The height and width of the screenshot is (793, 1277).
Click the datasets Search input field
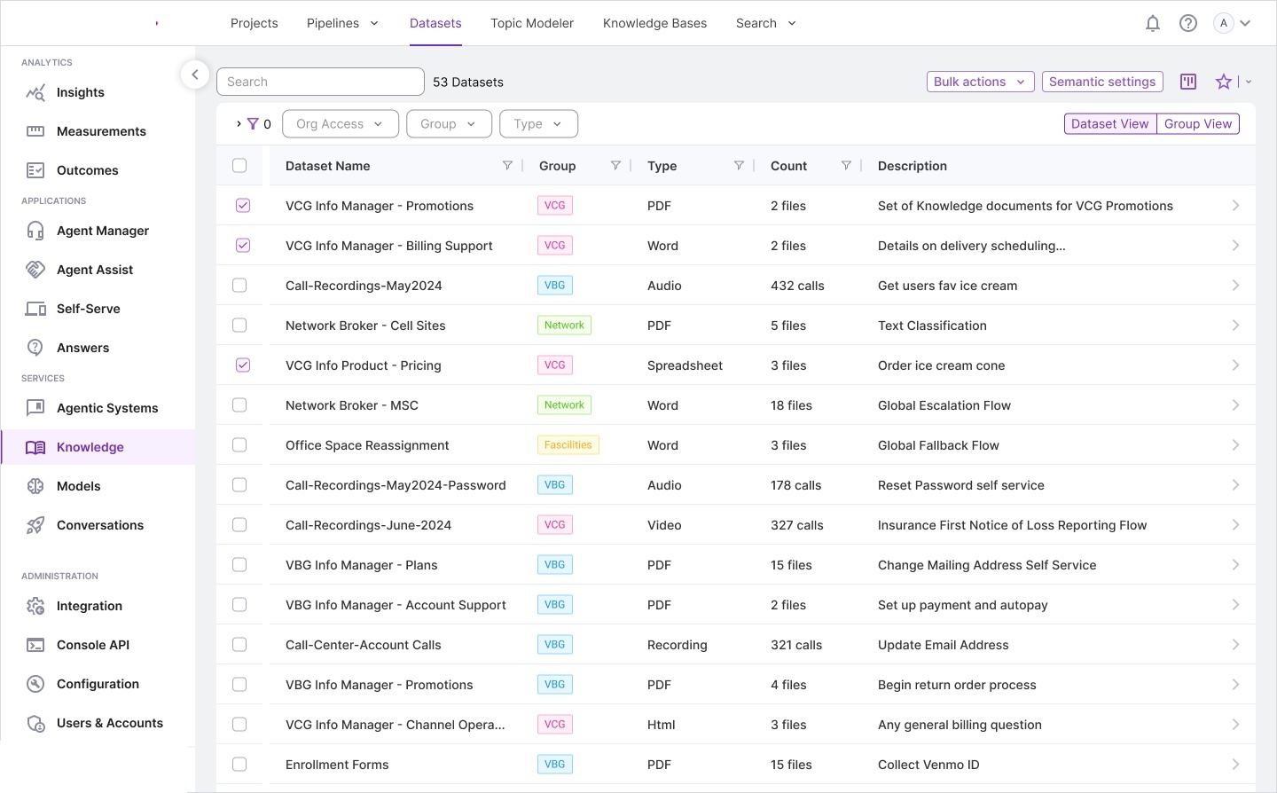(320, 82)
